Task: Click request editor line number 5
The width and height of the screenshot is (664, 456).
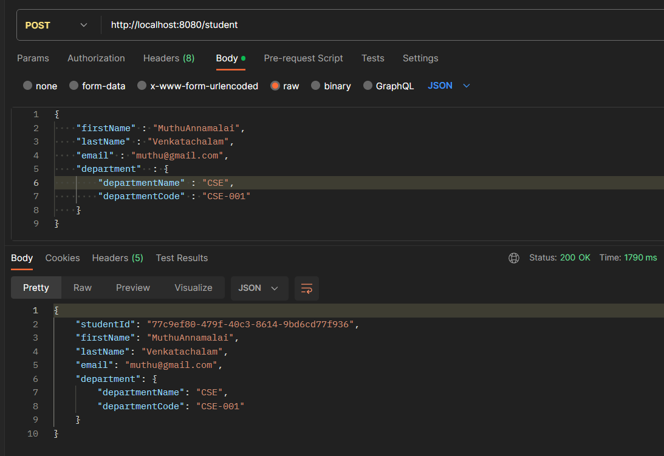Action: (x=36, y=169)
